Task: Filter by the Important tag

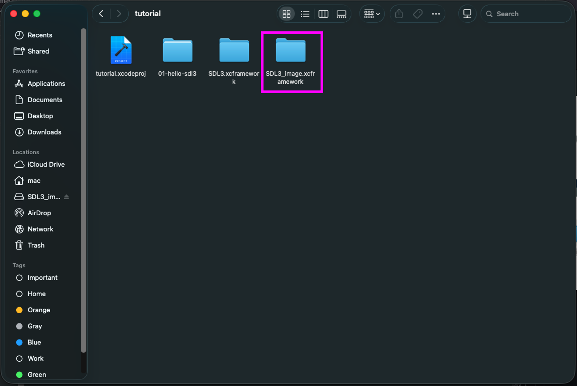Action: pyautogui.click(x=42, y=278)
